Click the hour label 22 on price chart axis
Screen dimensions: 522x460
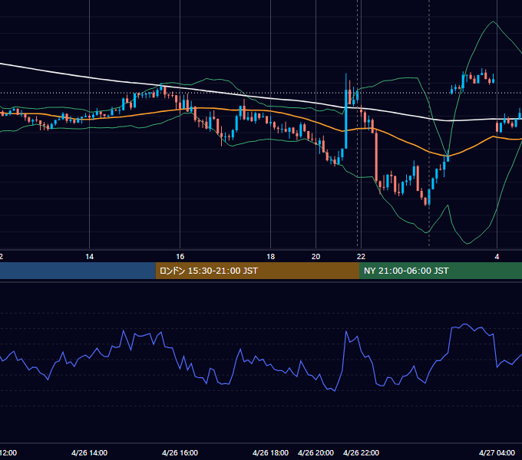361,257
